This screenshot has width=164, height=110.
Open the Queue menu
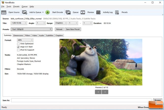[x=25, y=7]
